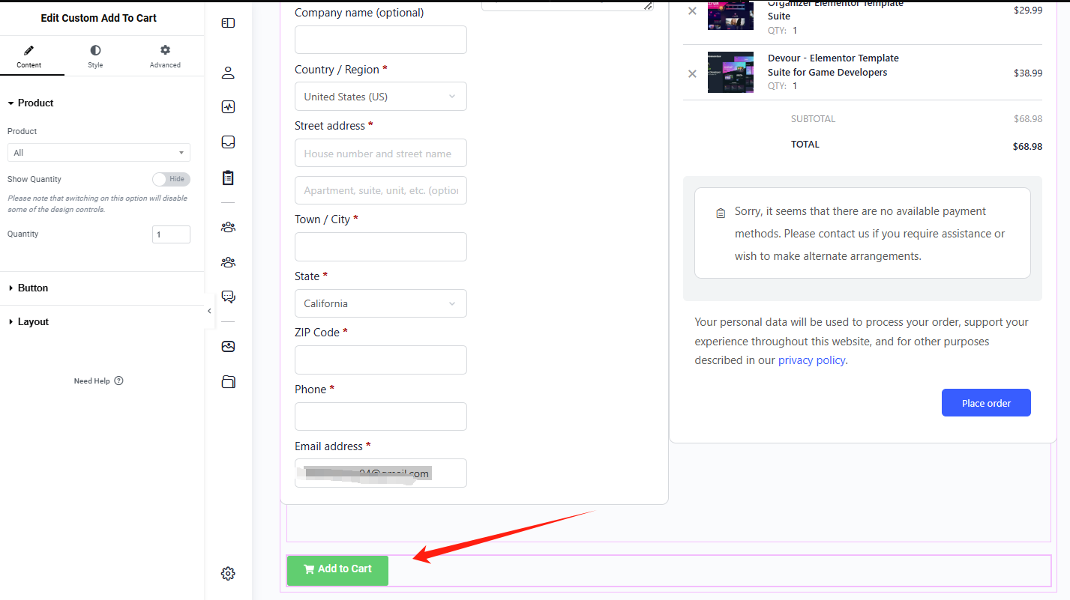Screen dimensions: 1070x600
Task: Open the State dropdown showing California
Action: tap(380, 303)
